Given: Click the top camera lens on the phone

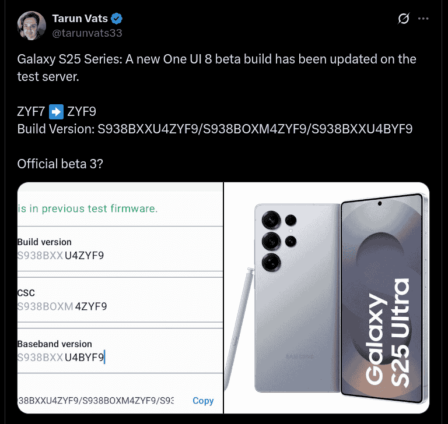Looking at the screenshot, I should pyautogui.click(x=271, y=220).
